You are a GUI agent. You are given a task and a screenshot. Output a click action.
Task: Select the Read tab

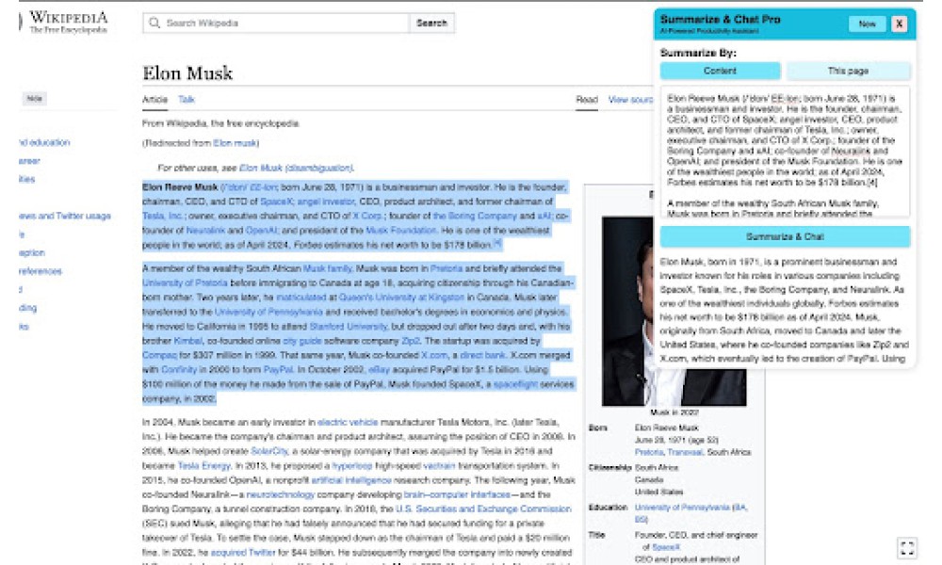click(586, 100)
